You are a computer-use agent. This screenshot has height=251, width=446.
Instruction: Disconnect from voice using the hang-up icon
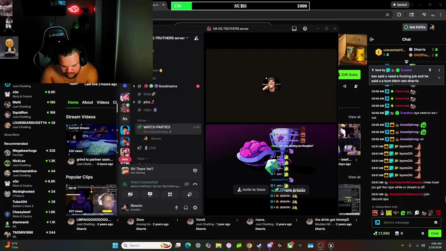195,184
